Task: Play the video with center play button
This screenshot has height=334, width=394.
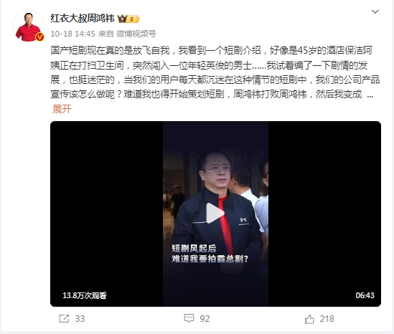Action: pyautogui.click(x=215, y=213)
